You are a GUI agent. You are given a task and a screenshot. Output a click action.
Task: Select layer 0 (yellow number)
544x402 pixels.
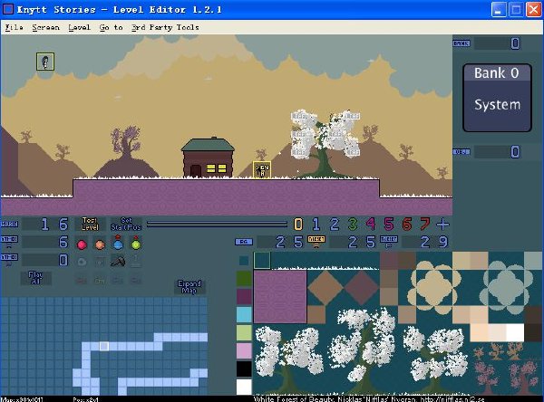(298, 225)
